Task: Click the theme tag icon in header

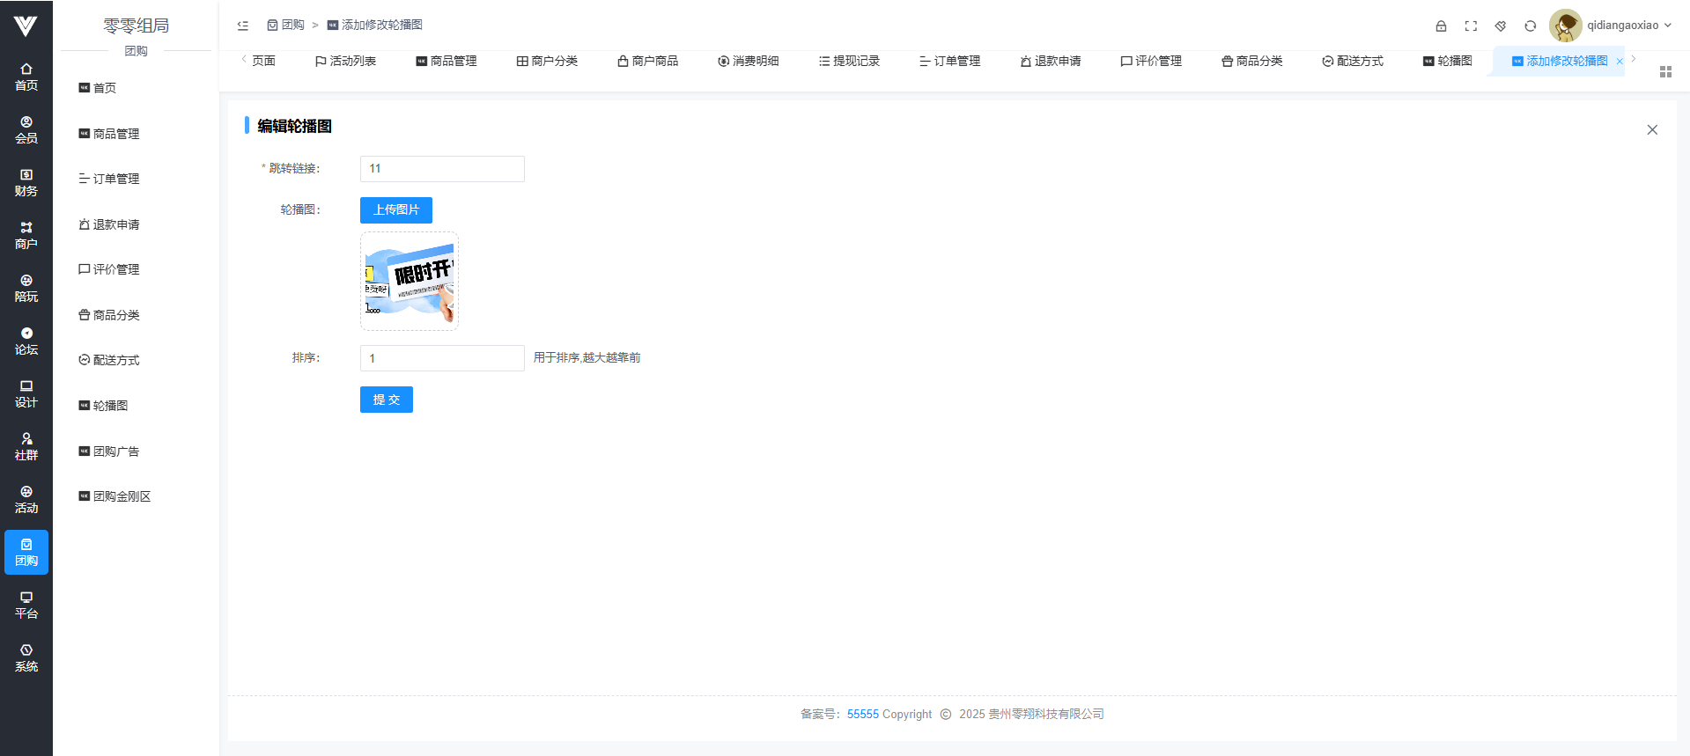Action: point(1501,26)
